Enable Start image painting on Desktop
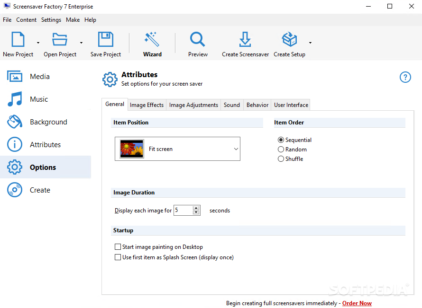Image resolution: width=422 pixels, height=308 pixels. point(118,247)
